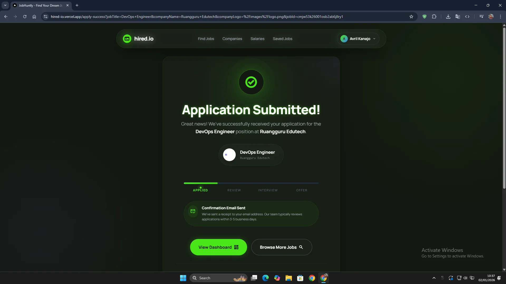506x284 pixels.
Task: Click the application progress bar
Action: pyautogui.click(x=251, y=183)
